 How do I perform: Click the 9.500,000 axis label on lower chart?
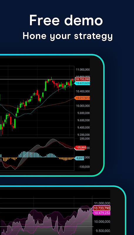tap(103, 231)
